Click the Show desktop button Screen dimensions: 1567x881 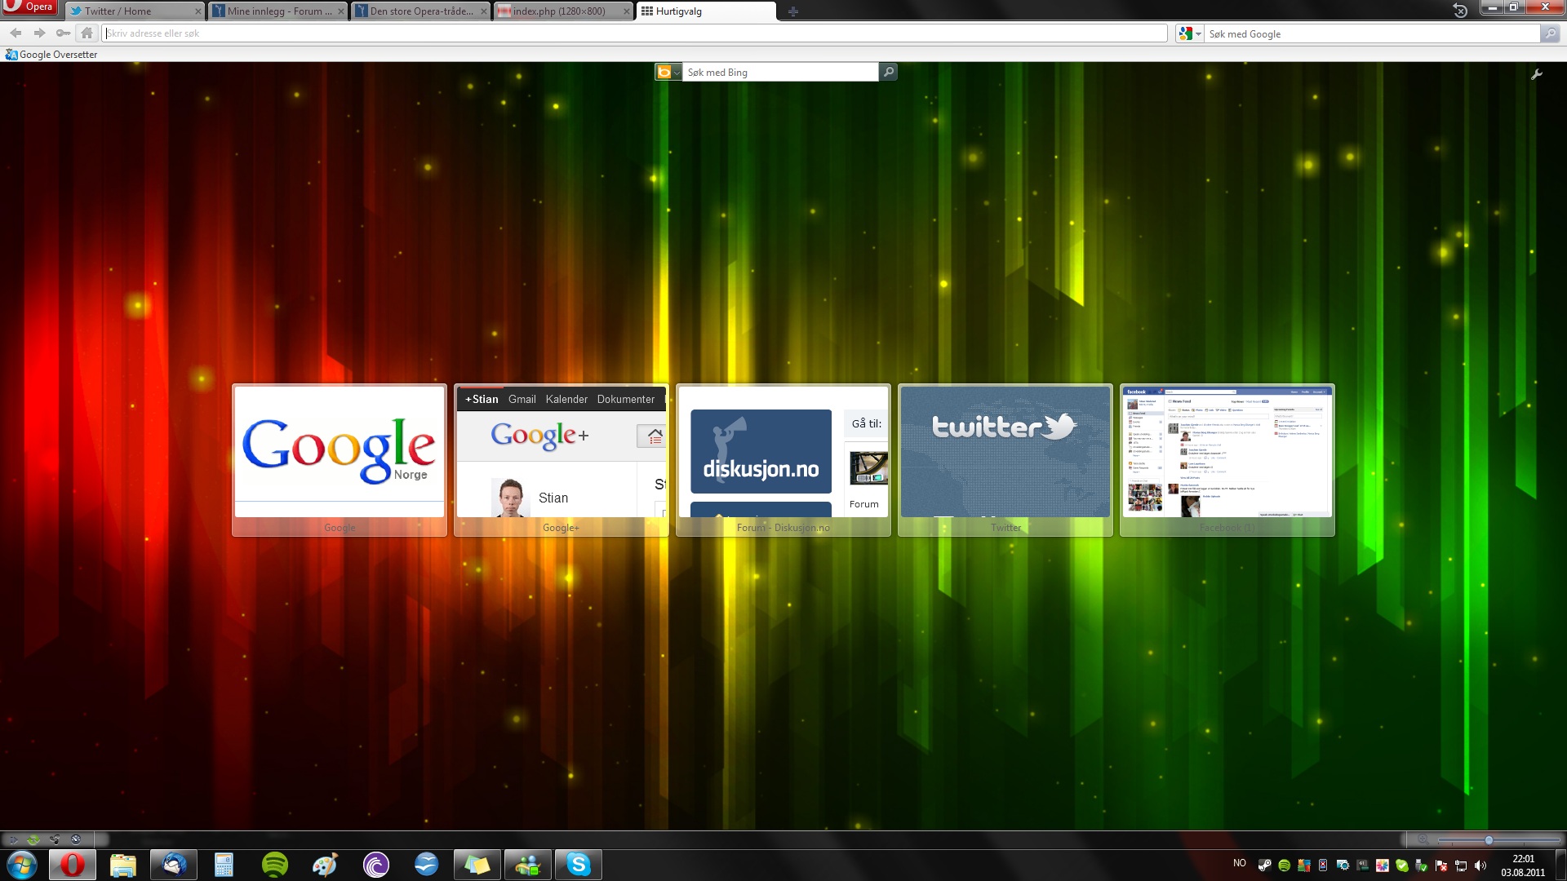click(1560, 865)
